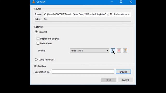Delete selected profile with red X icon
The image size is (166, 93).
(119, 51)
